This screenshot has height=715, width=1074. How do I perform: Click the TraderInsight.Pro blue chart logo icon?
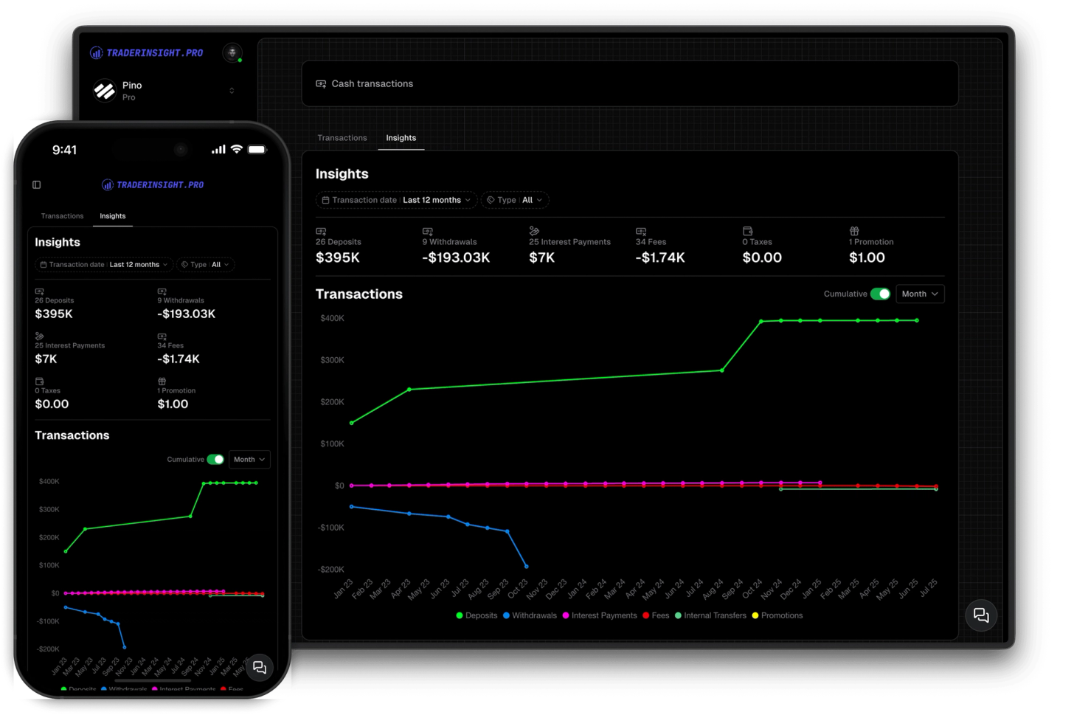(x=96, y=52)
